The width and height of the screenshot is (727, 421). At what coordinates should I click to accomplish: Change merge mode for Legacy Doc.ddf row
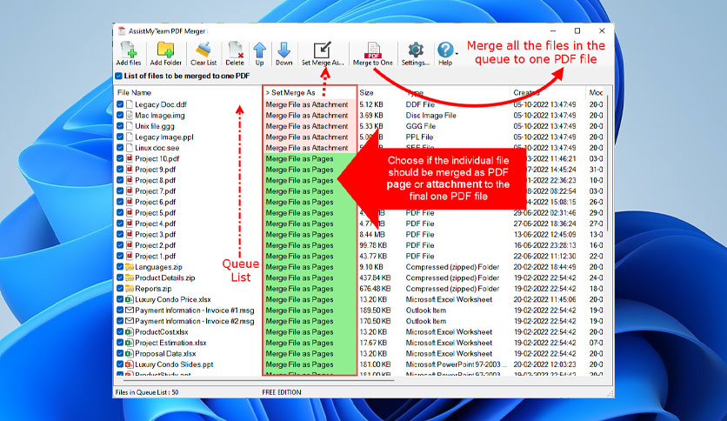(307, 104)
